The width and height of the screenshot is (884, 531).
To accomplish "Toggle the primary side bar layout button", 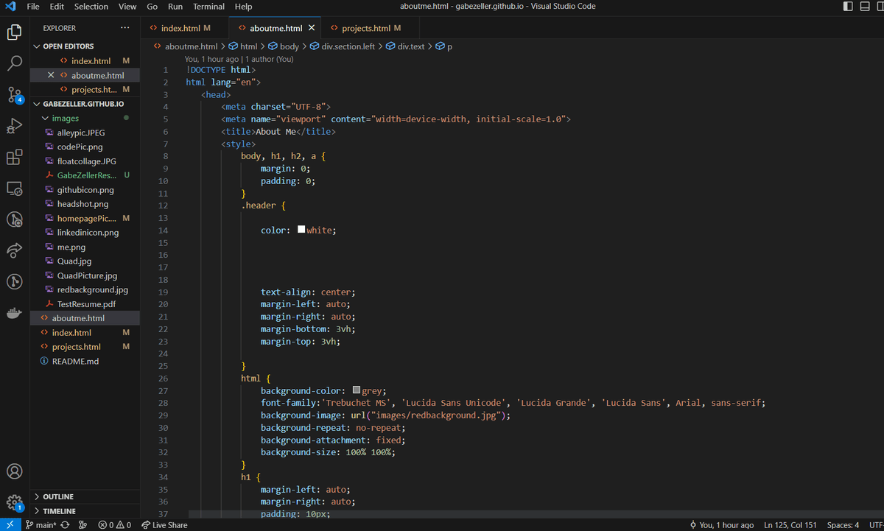I will click(x=847, y=7).
